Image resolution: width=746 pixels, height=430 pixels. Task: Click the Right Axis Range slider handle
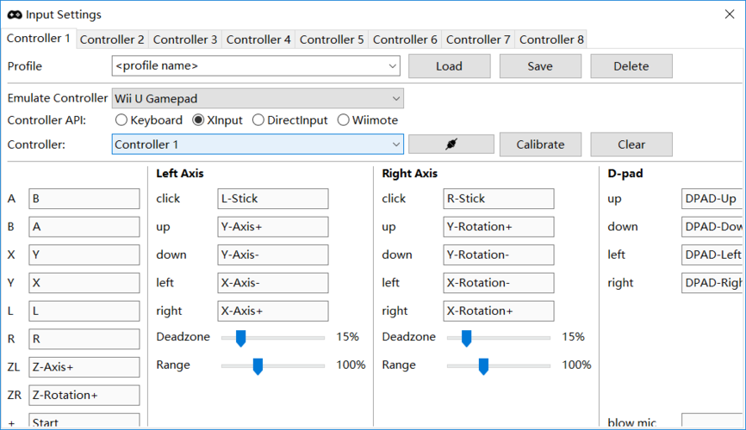483,366
